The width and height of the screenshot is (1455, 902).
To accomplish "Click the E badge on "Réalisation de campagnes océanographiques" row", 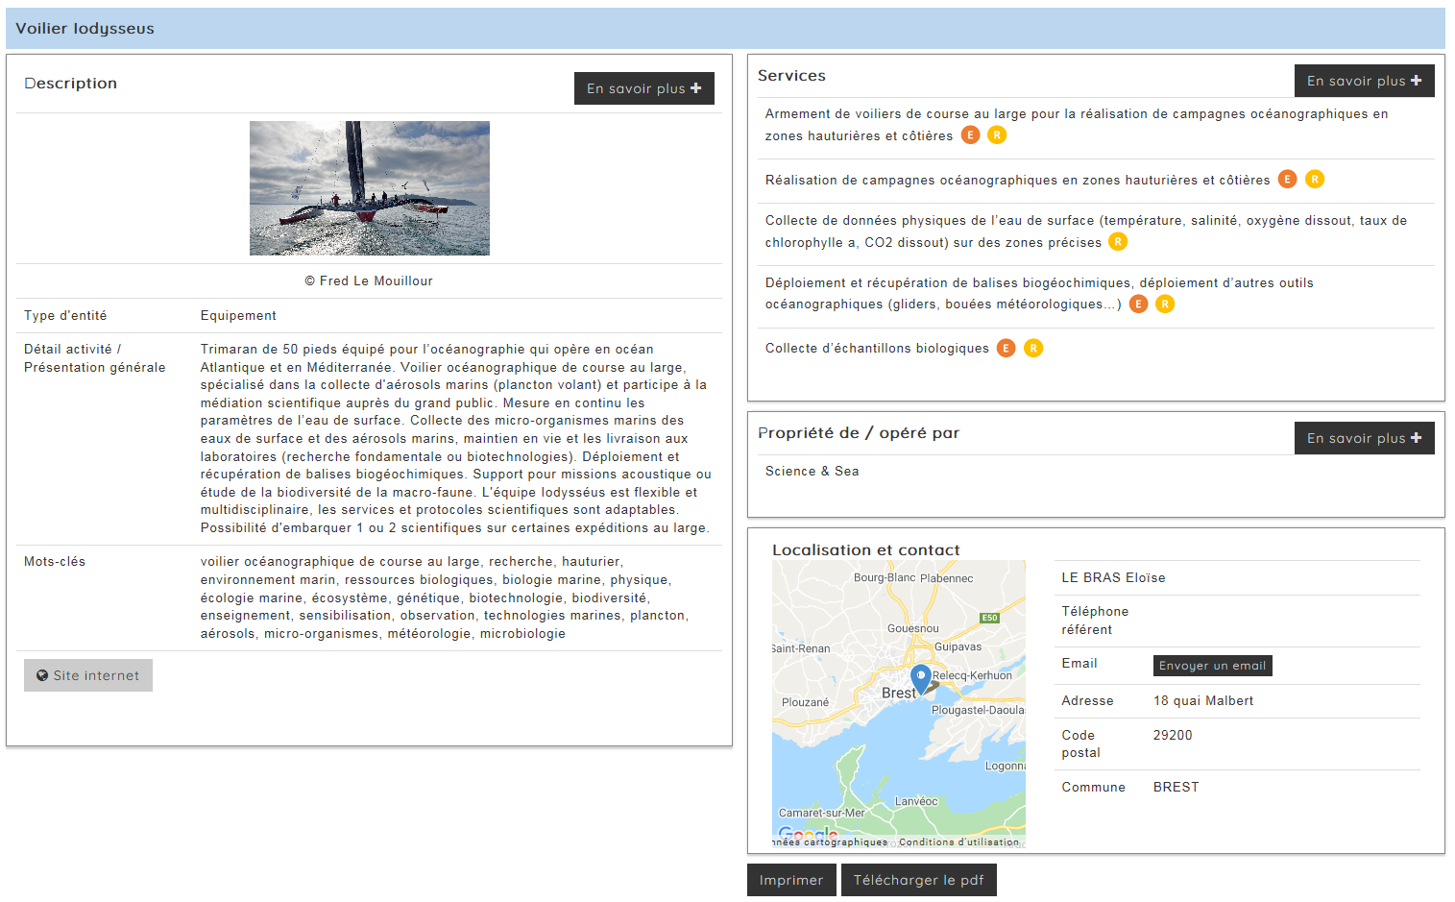I will [1288, 180].
